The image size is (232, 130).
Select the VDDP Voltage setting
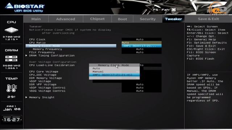click(x=40, y=81)
